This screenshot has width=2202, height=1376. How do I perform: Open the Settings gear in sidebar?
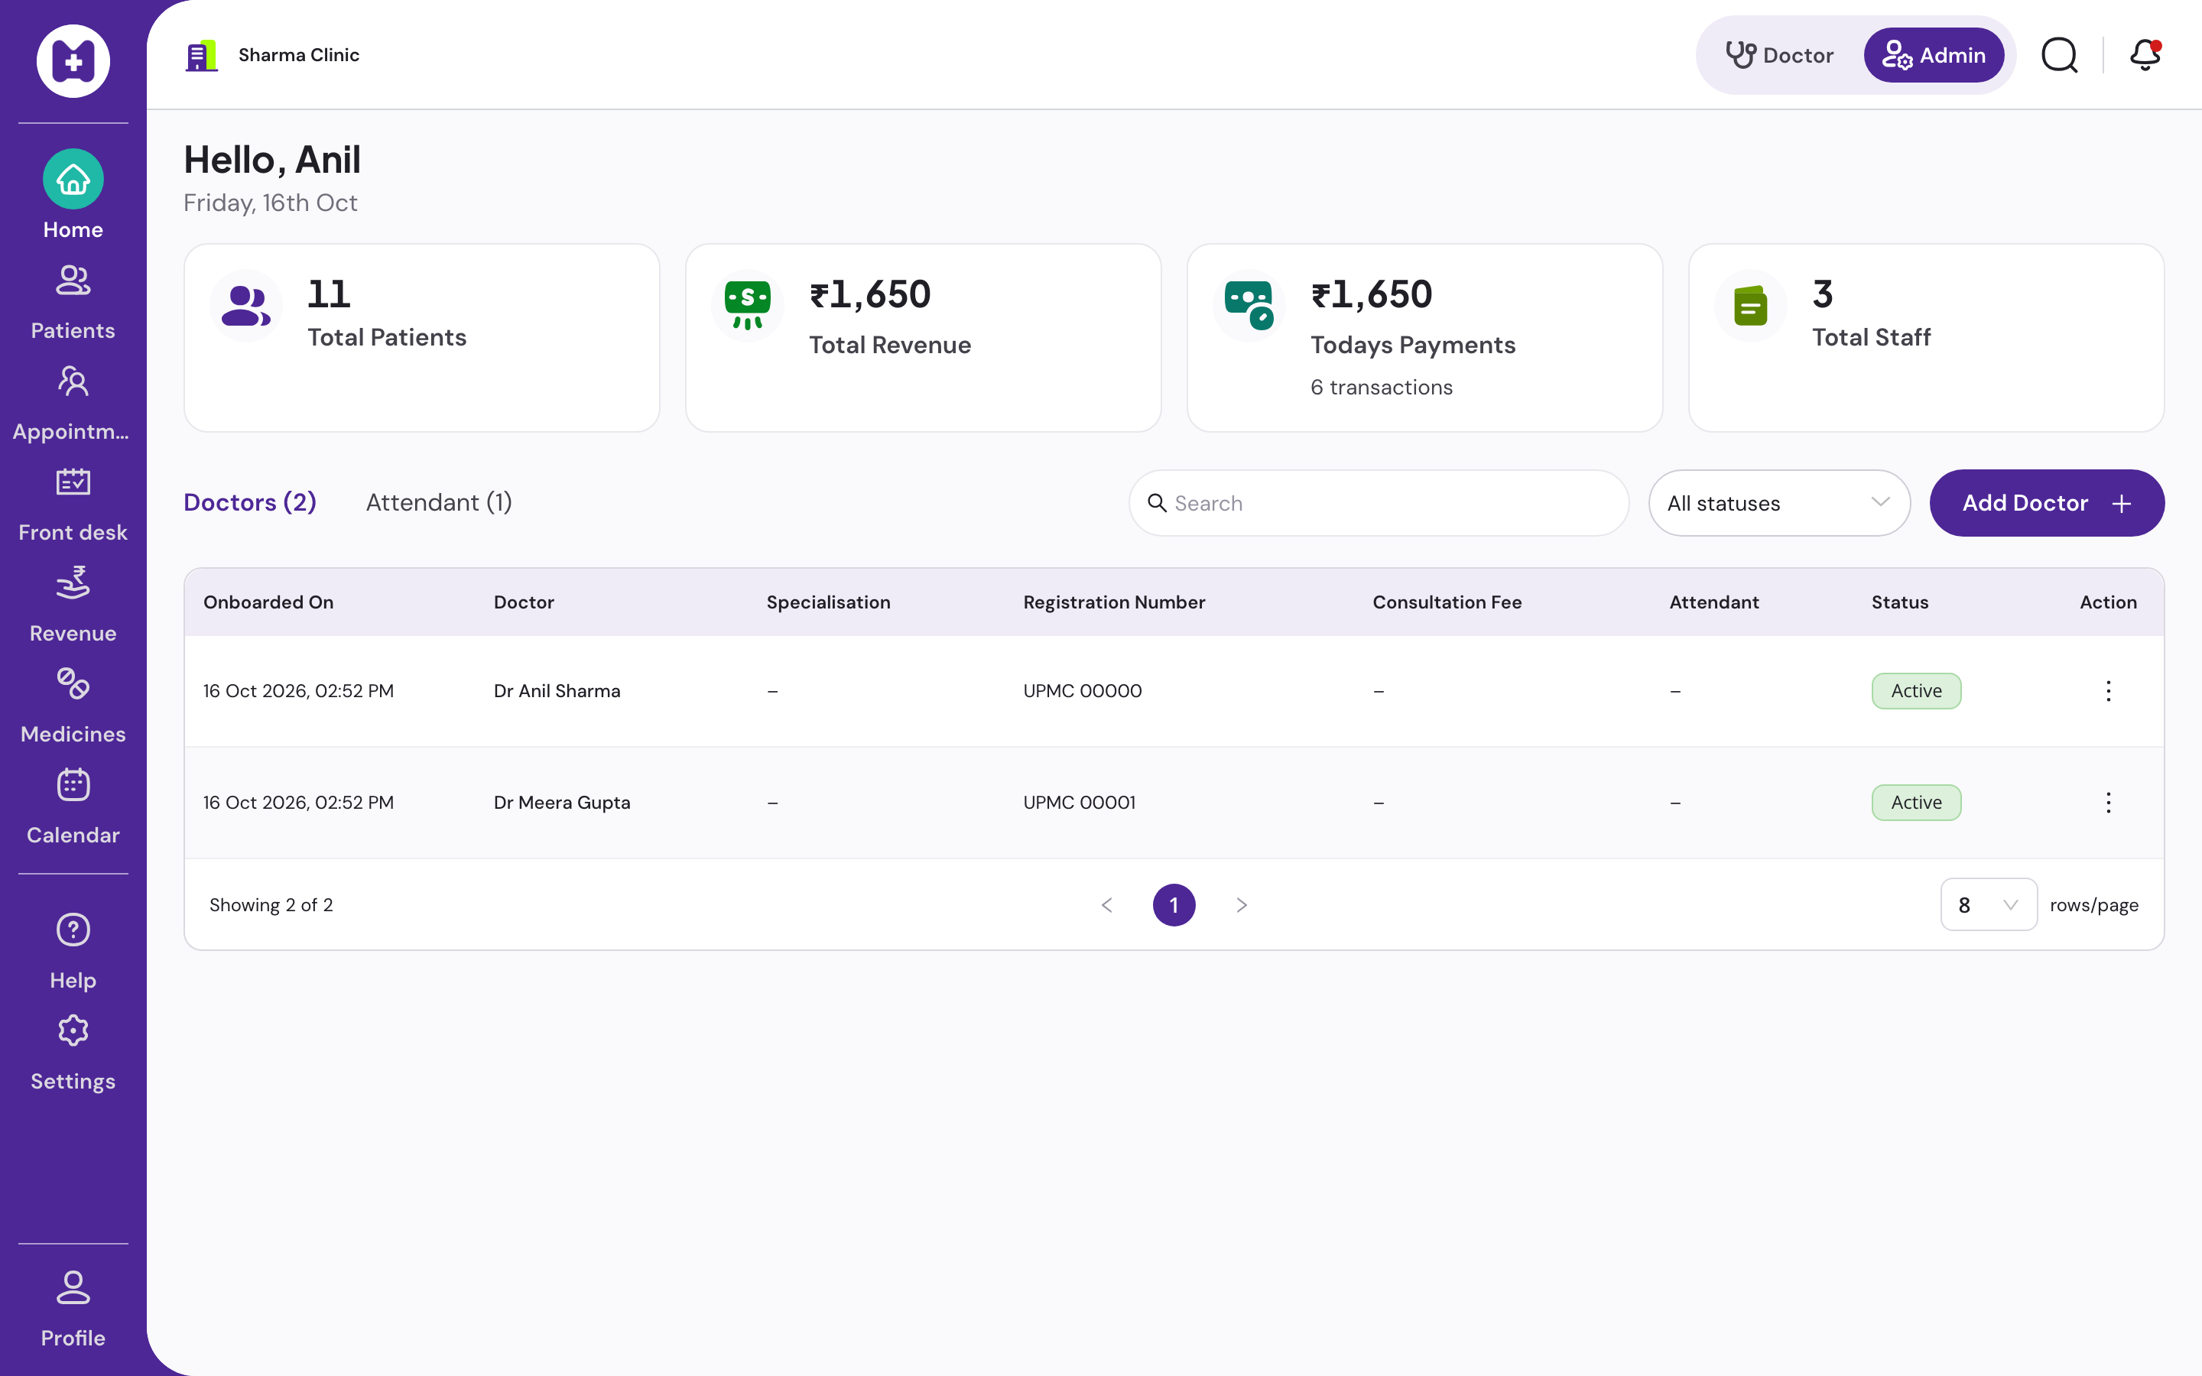coord(73,1031)
